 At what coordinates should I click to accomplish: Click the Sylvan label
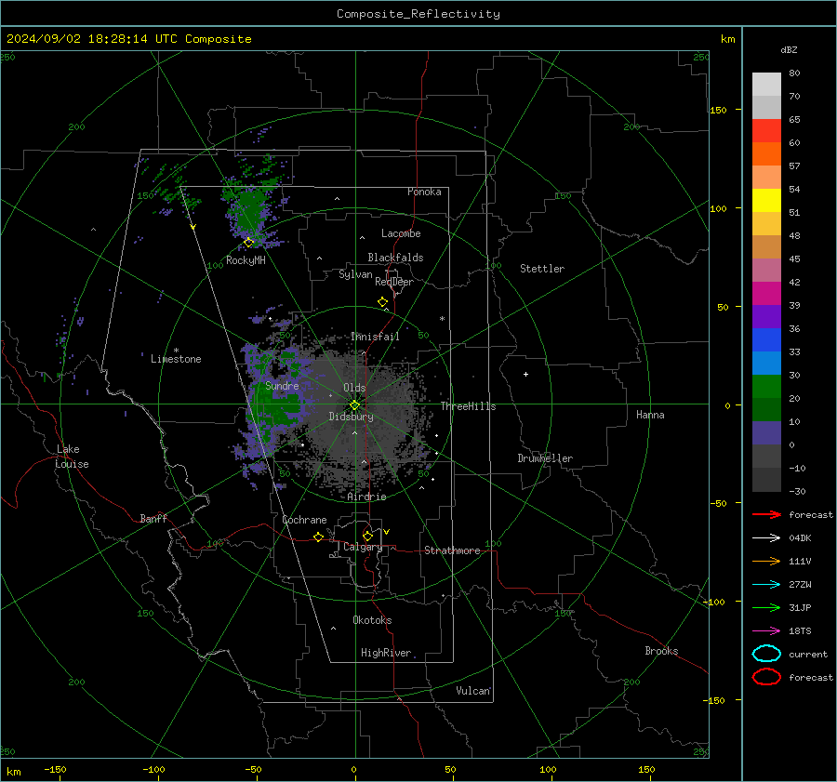[x=355, y=274]
